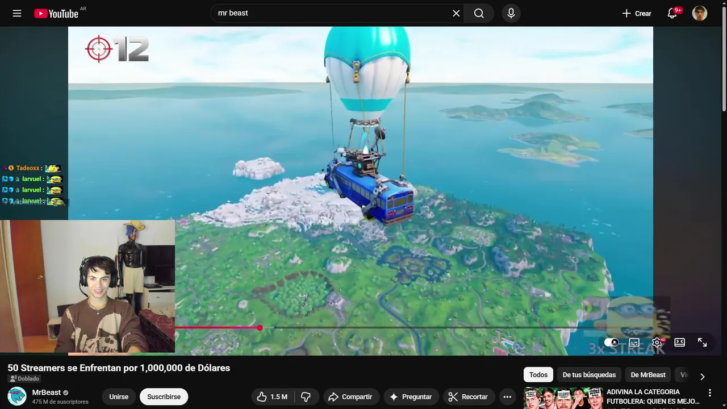727x409 pixels.
Task: Like the video with 1.5 M
Action: 273,397
